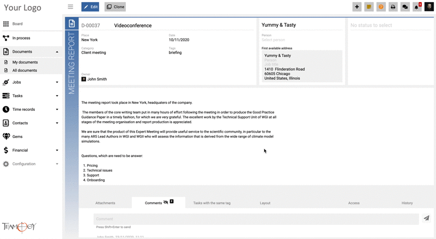Expand the Jobs submenu arrow
This screenshot has height=239, width=436.
[x=57, y=83]
